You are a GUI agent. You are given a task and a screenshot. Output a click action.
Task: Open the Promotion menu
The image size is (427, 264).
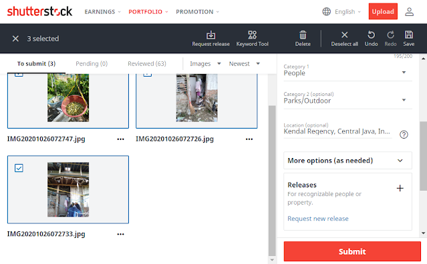point(197,12)
